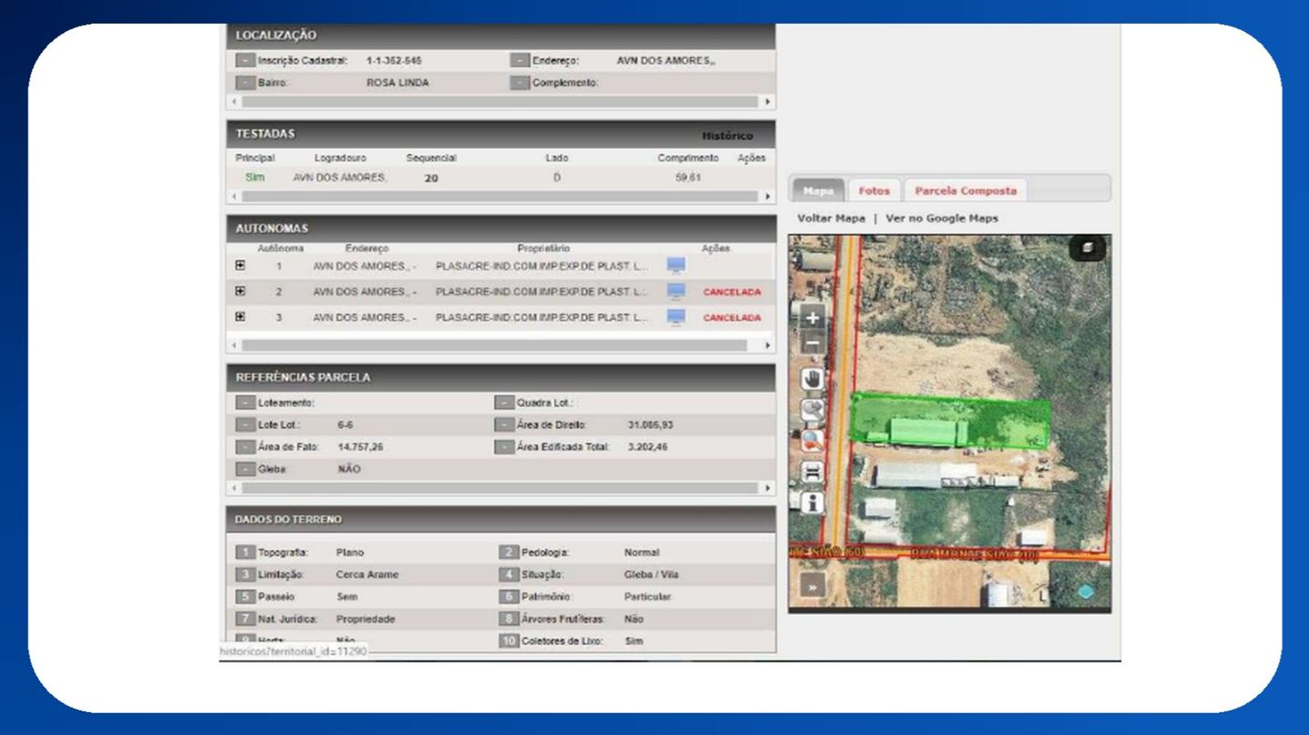Open Ver no Google Maps link

(x=942, y=218)
